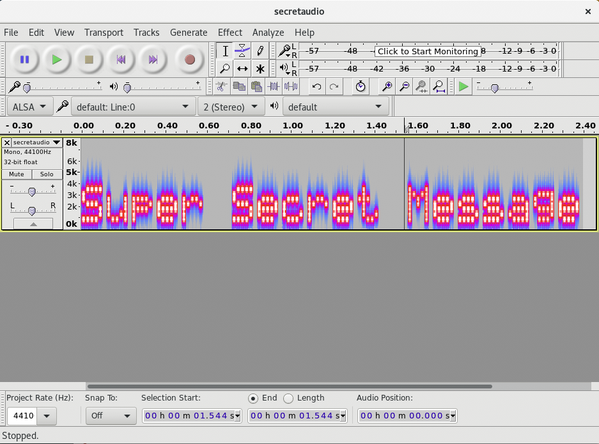The height and width of the screenshot is (444, 599).
Task: Open the Generate menu
Action: coord(189,33)
